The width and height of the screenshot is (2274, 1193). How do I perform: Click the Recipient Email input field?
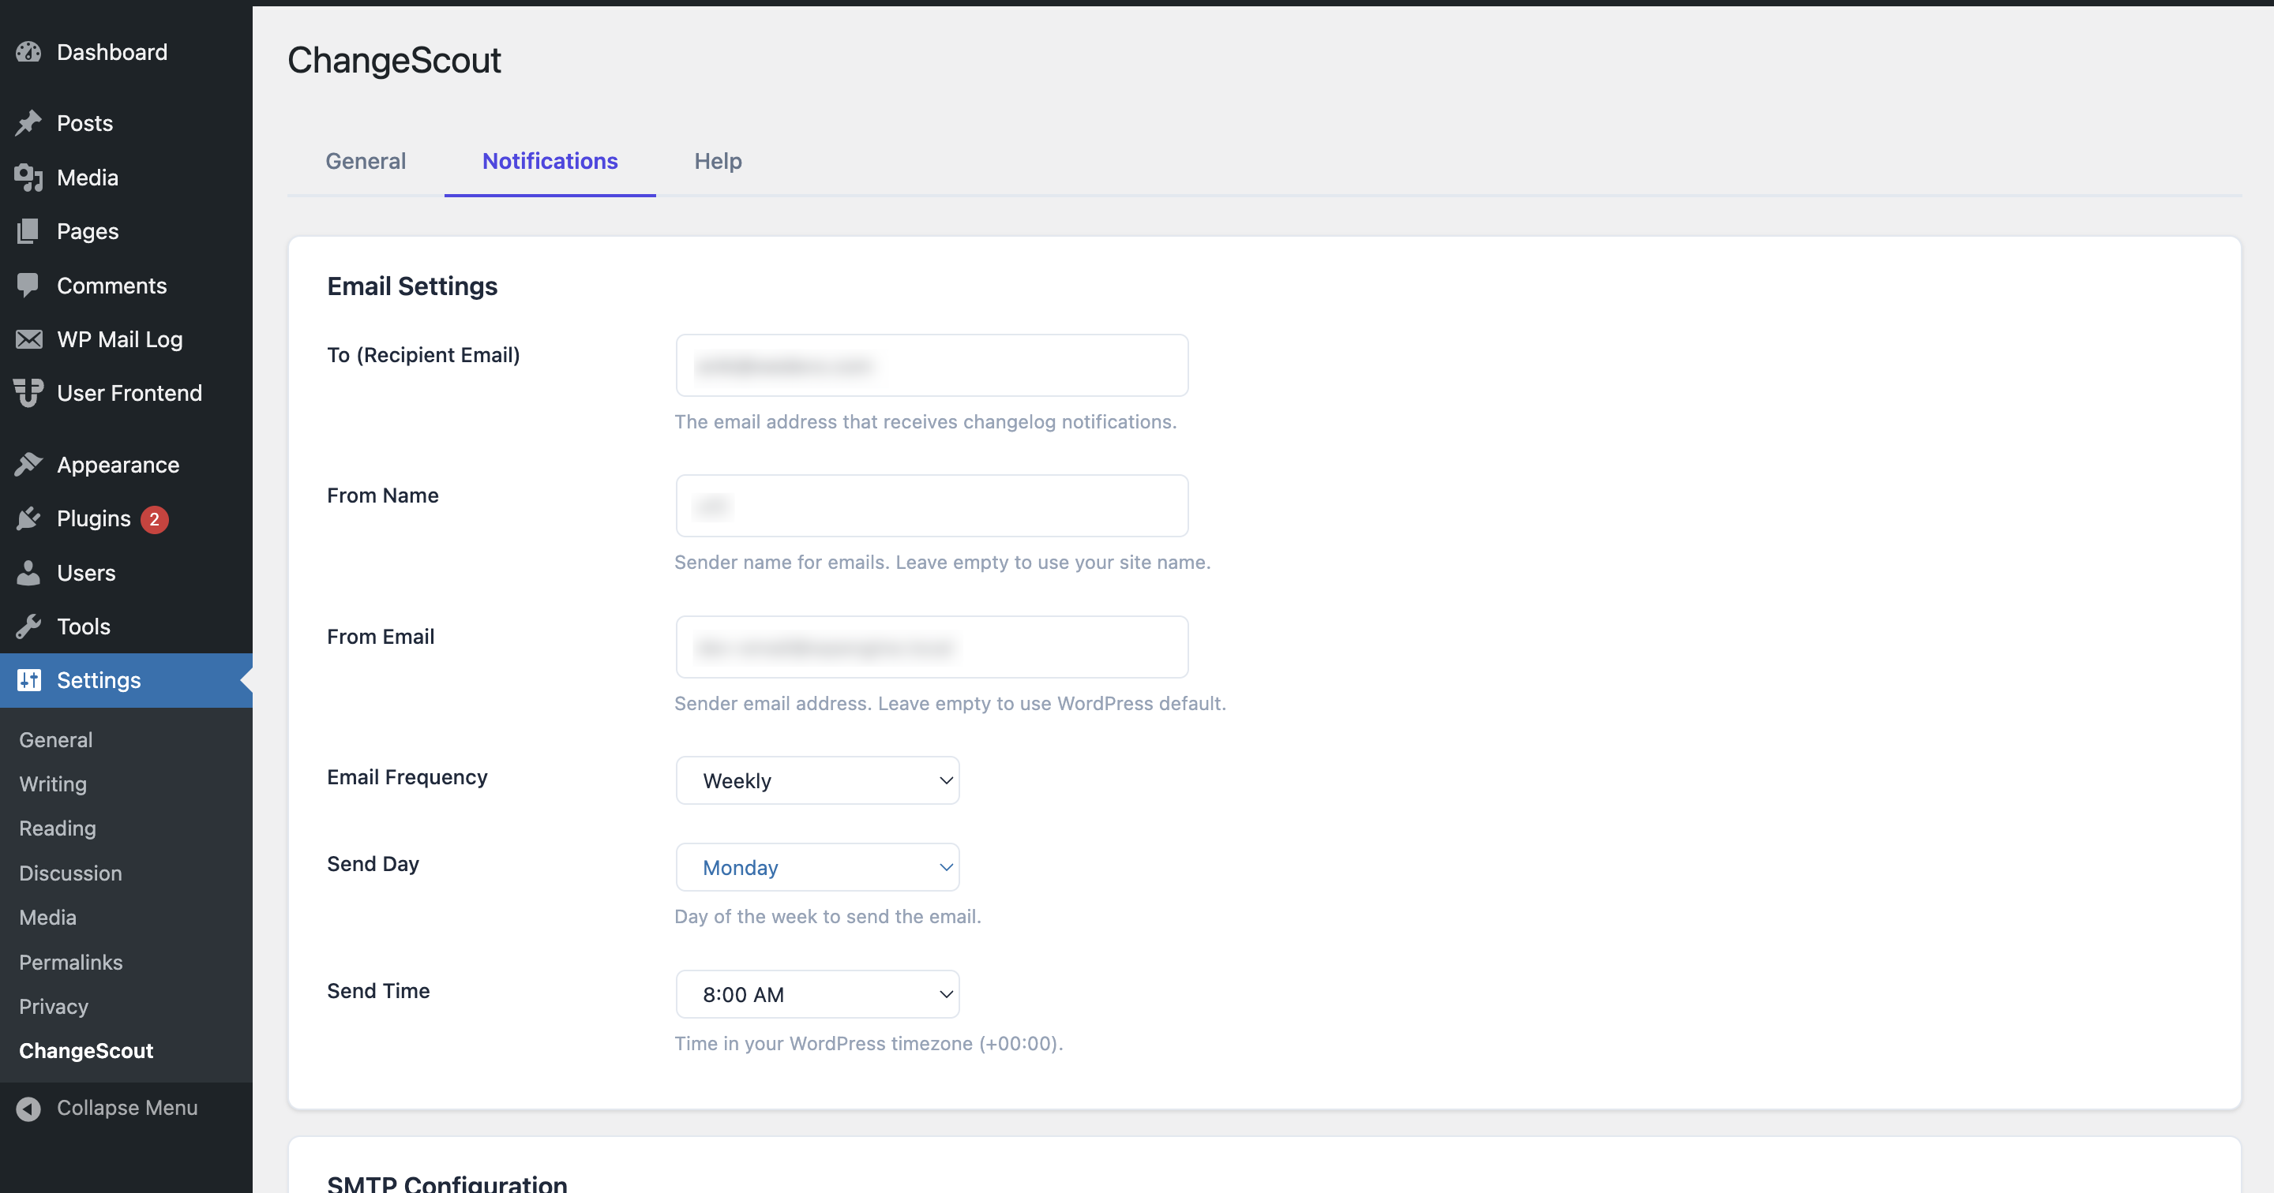932,365
